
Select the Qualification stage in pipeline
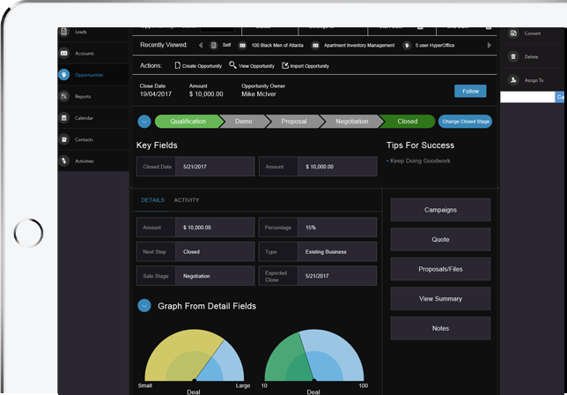coord(187,122)
